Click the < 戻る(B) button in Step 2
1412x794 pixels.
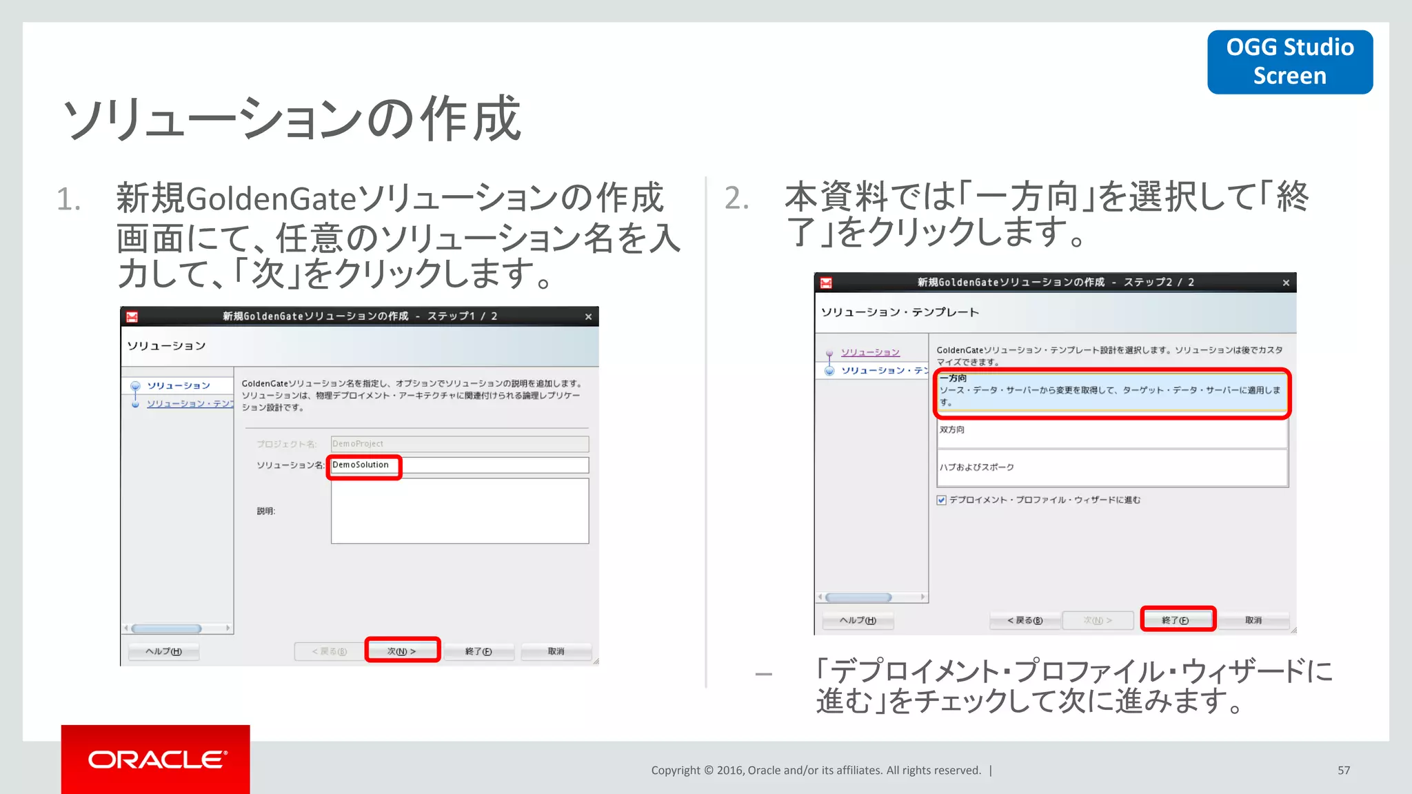[x=1025, y=620]
